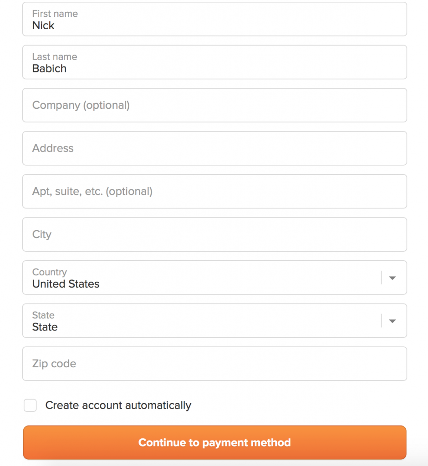Viewport: 428px width, 466px height.
Task: Tick the Create account automatically checkbox
Action: click(x=31, y=405)
